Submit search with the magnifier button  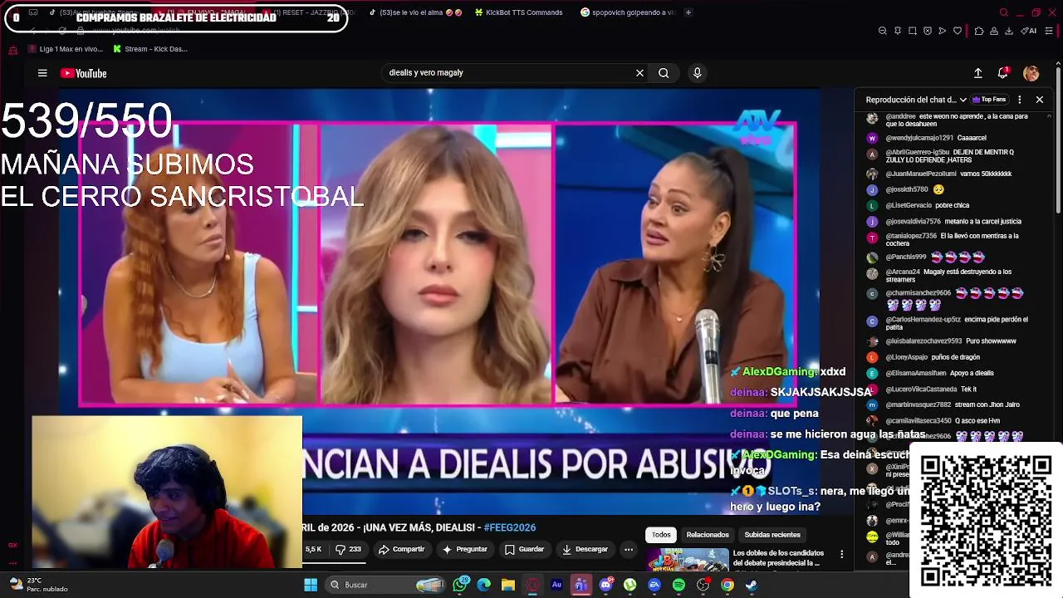pyautogui.click(x=664, y=73)
